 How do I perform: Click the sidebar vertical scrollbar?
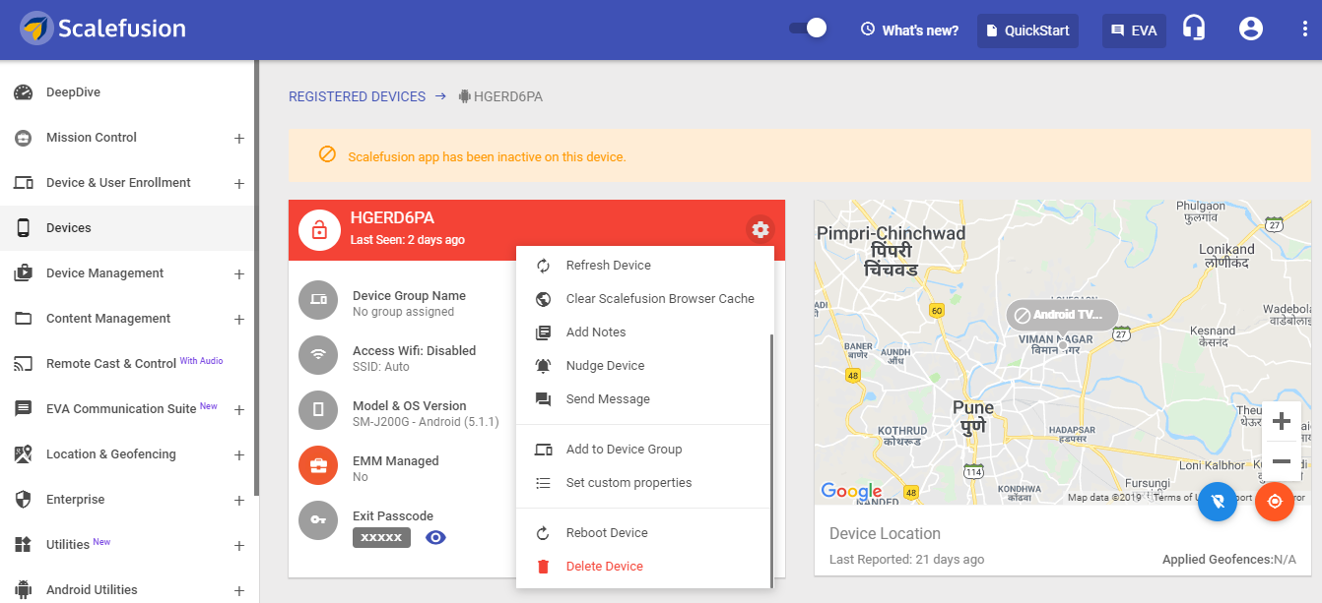click(x=256, y=277)
